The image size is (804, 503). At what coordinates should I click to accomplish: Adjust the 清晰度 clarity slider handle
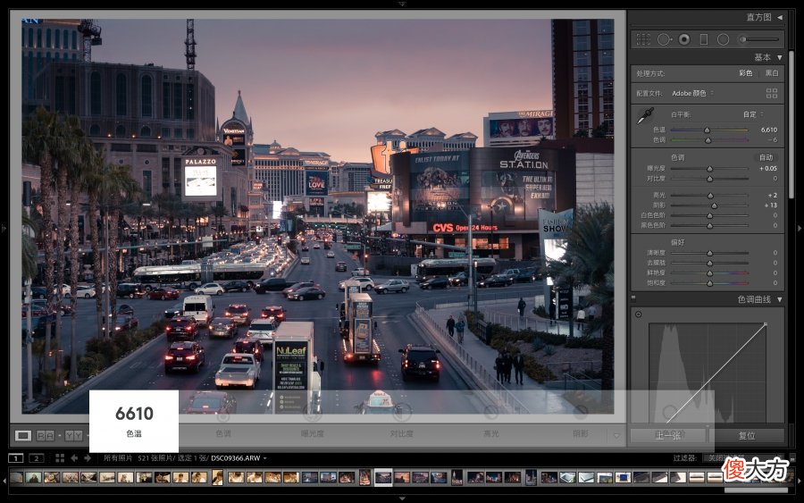click(x=709, y=254)
